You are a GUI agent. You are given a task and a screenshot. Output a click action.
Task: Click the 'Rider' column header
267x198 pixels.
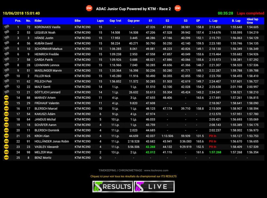[x=38, y=21]
